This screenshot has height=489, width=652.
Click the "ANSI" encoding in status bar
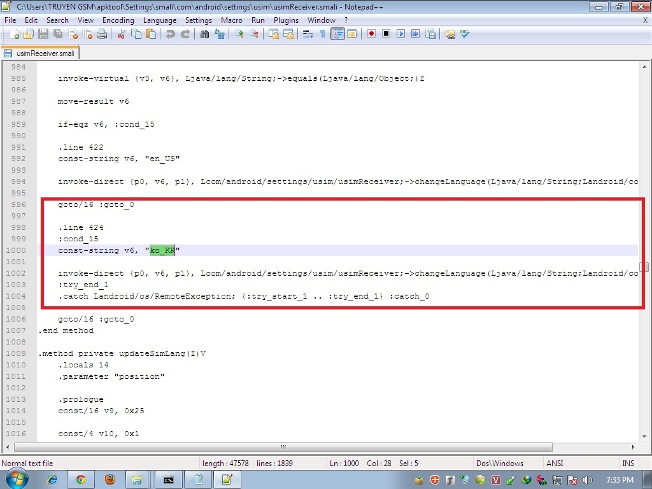point(555,464)
